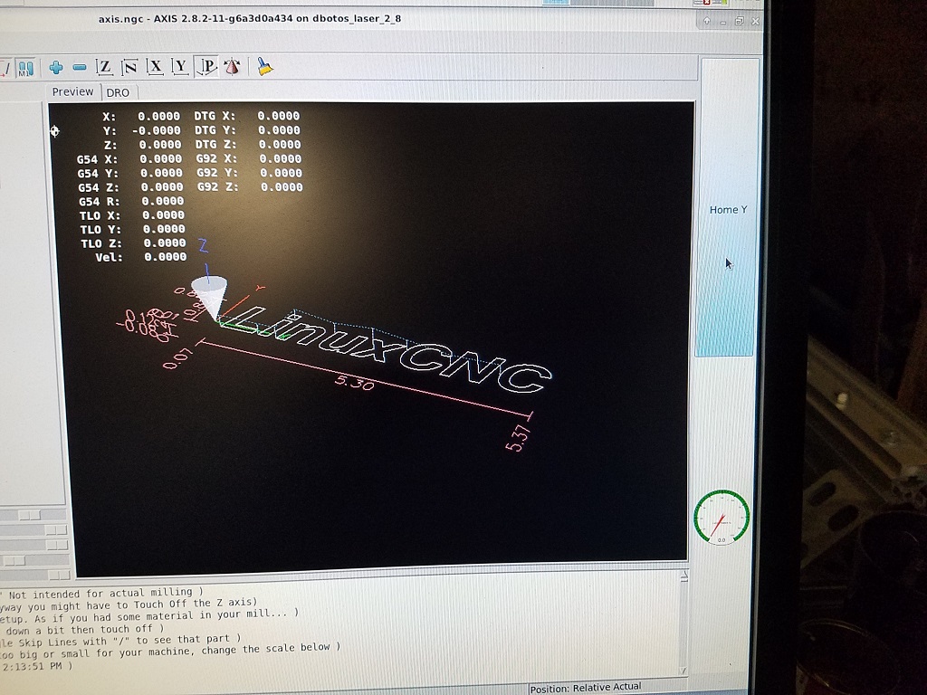Click the 'Vel:' readout in the preview
This screenshot has height=695, width=927.
coord(140,257)
